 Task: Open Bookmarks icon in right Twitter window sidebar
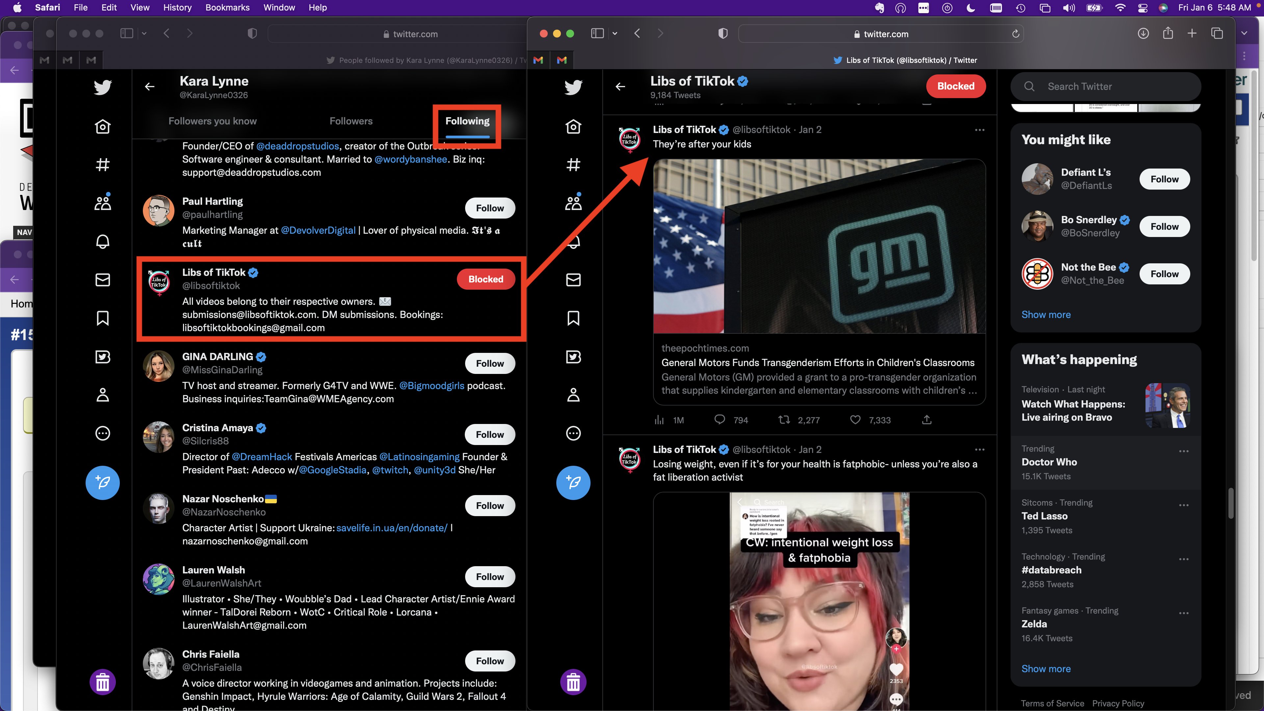tap(573, 318)
